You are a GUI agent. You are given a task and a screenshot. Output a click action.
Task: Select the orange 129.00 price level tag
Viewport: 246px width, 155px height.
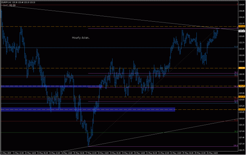click(x=242, y=109)
